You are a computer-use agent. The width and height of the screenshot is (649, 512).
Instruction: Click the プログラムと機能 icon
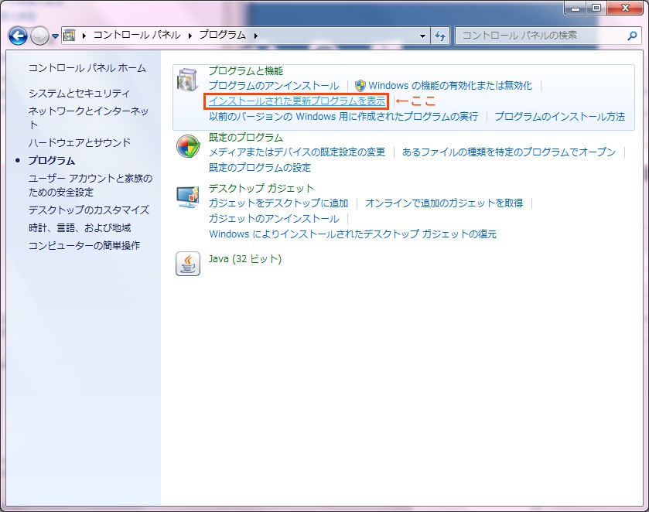[188, 80]
